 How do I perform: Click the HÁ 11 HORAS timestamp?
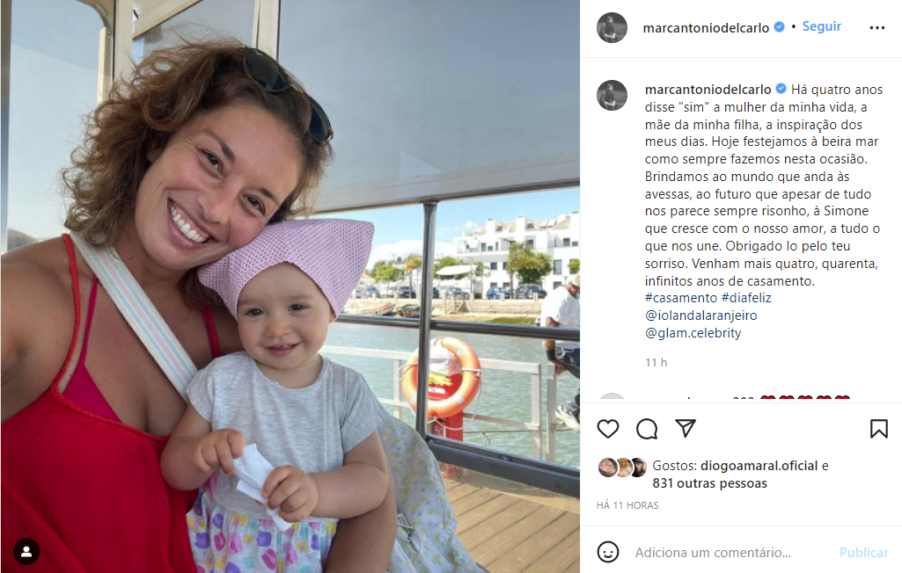click(x=627, y=505)
